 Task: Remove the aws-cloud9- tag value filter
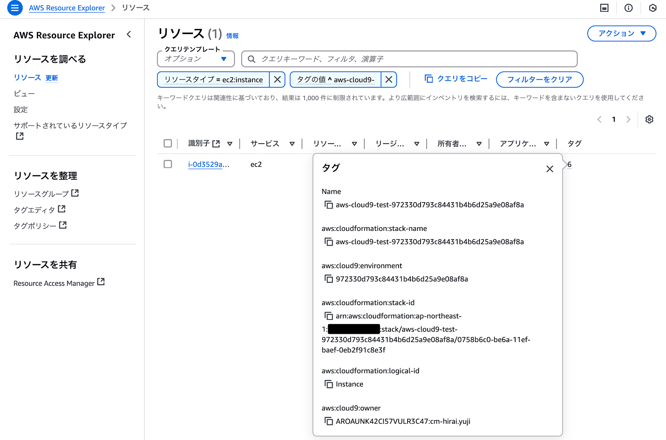tap(389, 80)
